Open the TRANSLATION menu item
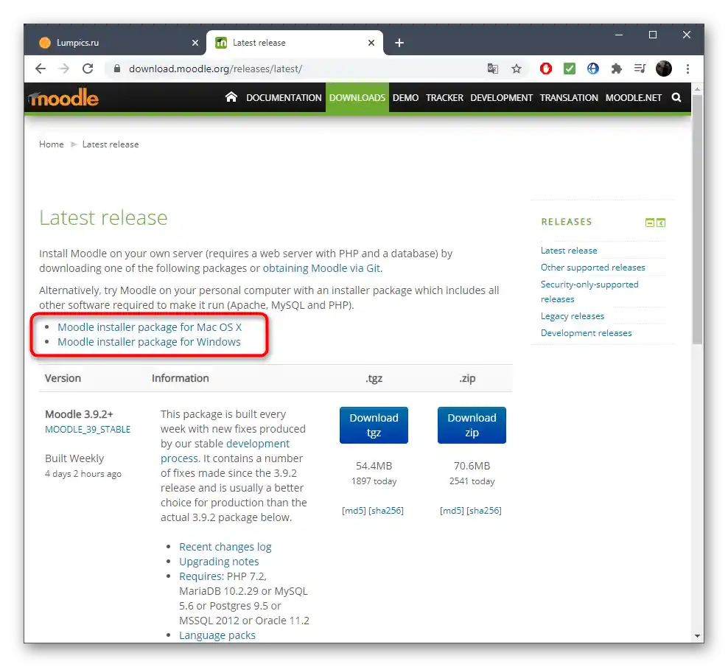This screenshot has width=728, height=667. coord(569,97)
